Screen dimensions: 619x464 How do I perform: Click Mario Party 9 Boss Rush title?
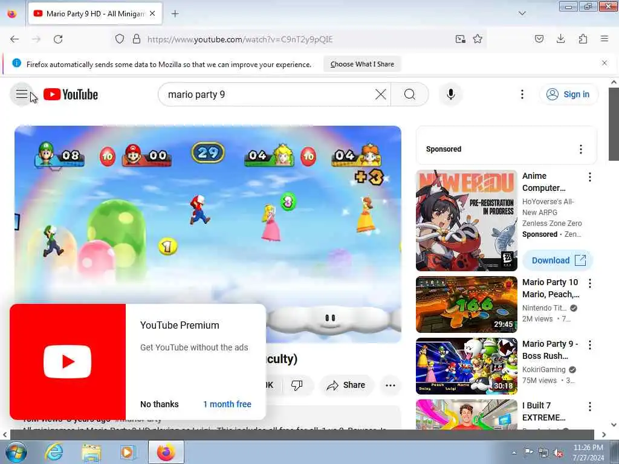pos(550,350)
